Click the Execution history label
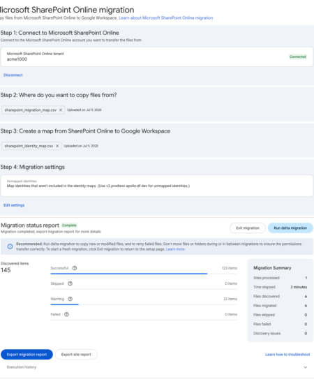 pyautogui.click(x=22, y=367)
